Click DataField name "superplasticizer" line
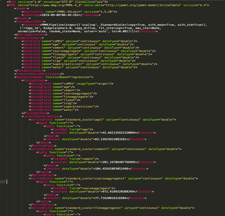Viewport: 225px width, 216px height. tap(90, 64)
